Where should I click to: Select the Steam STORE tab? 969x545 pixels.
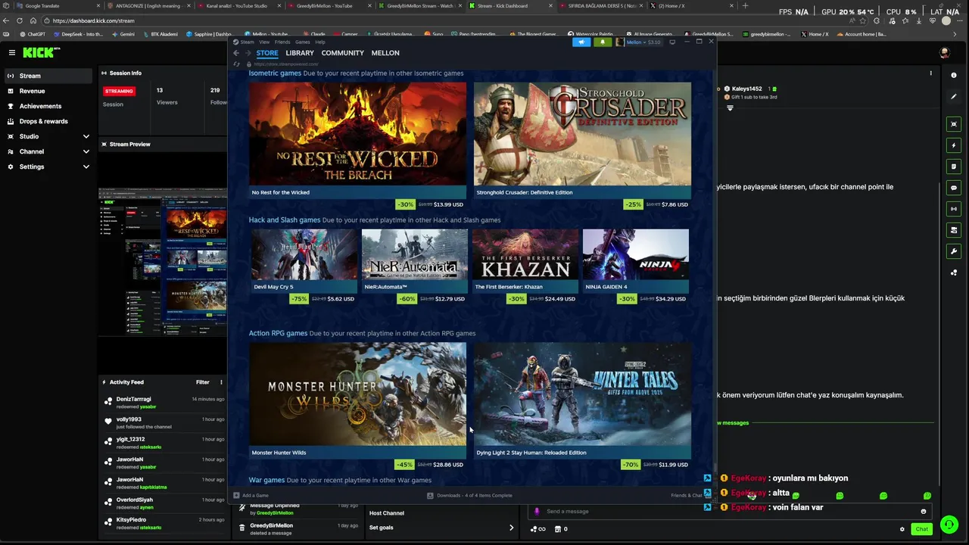[x=267, y=53]
